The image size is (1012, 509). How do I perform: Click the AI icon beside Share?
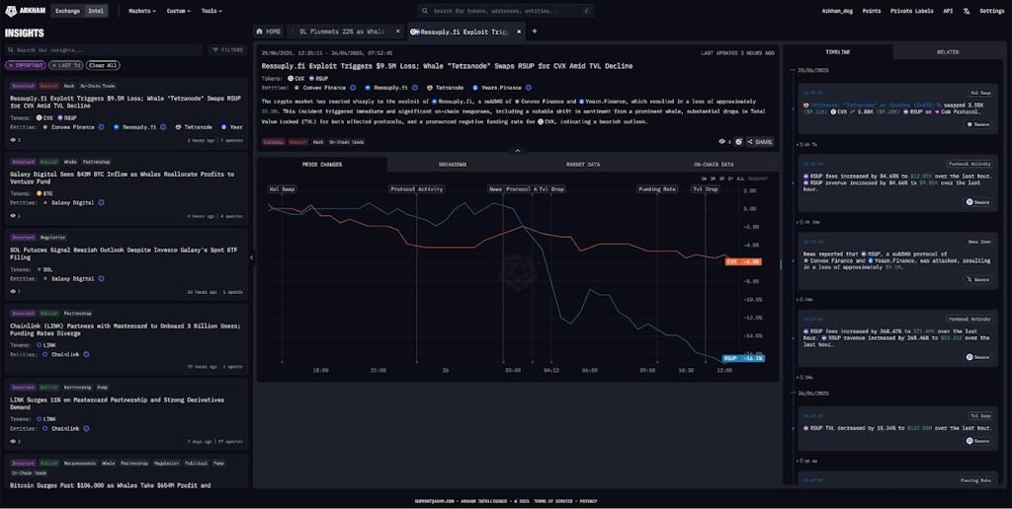738,142
